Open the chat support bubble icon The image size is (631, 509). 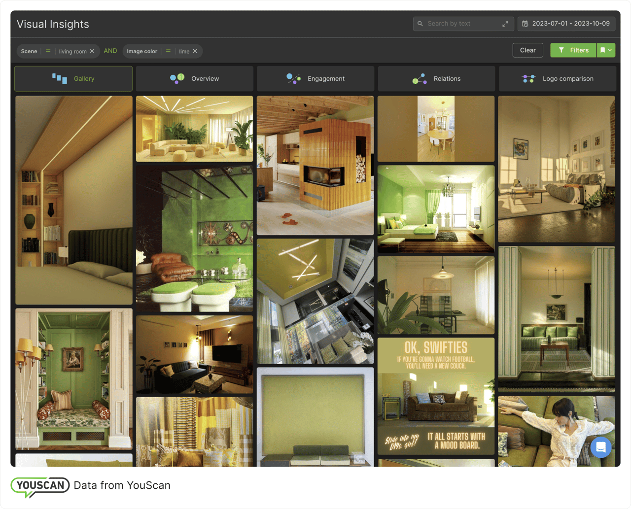click(x=600, y=448)
